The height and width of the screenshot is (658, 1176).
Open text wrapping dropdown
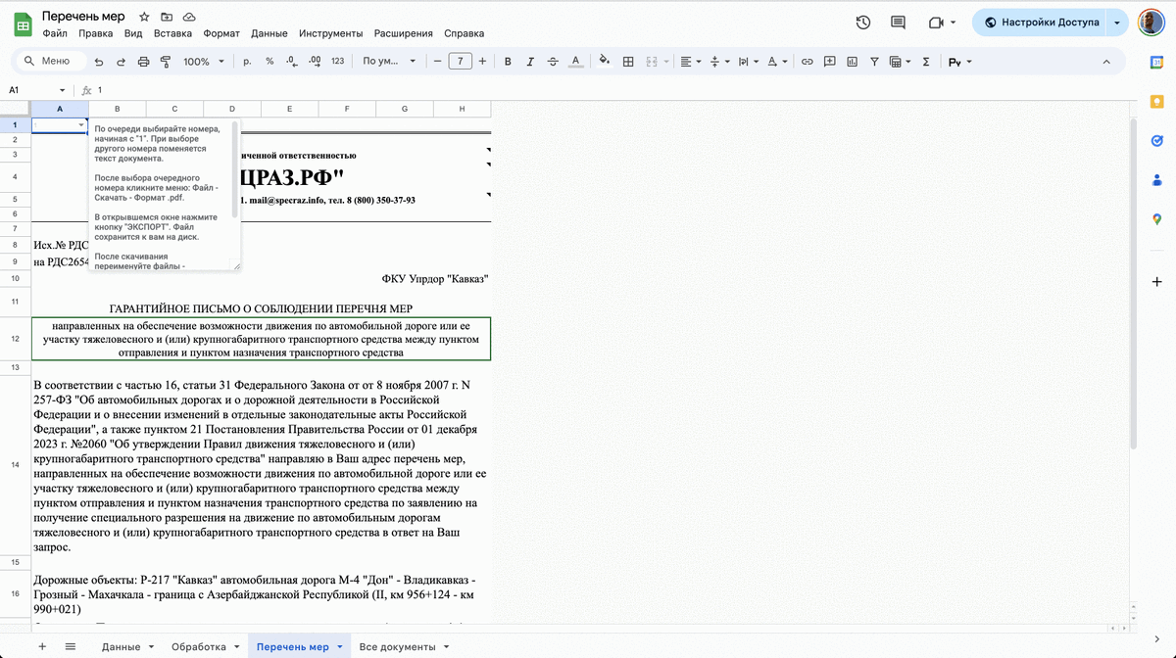749,62
